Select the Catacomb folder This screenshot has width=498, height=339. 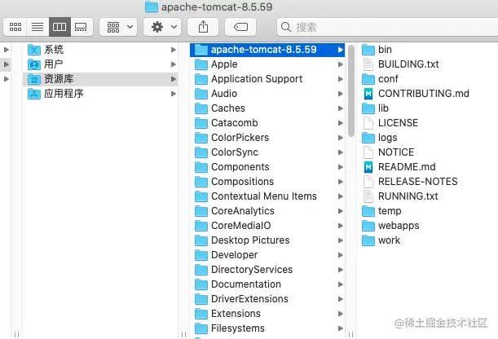267,123
